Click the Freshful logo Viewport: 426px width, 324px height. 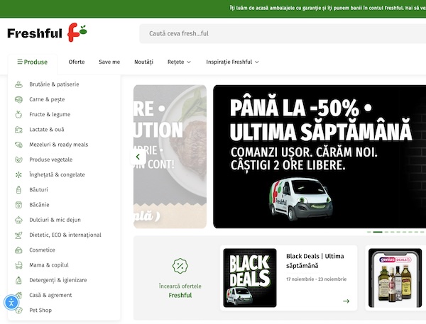[x=47, y=33]
